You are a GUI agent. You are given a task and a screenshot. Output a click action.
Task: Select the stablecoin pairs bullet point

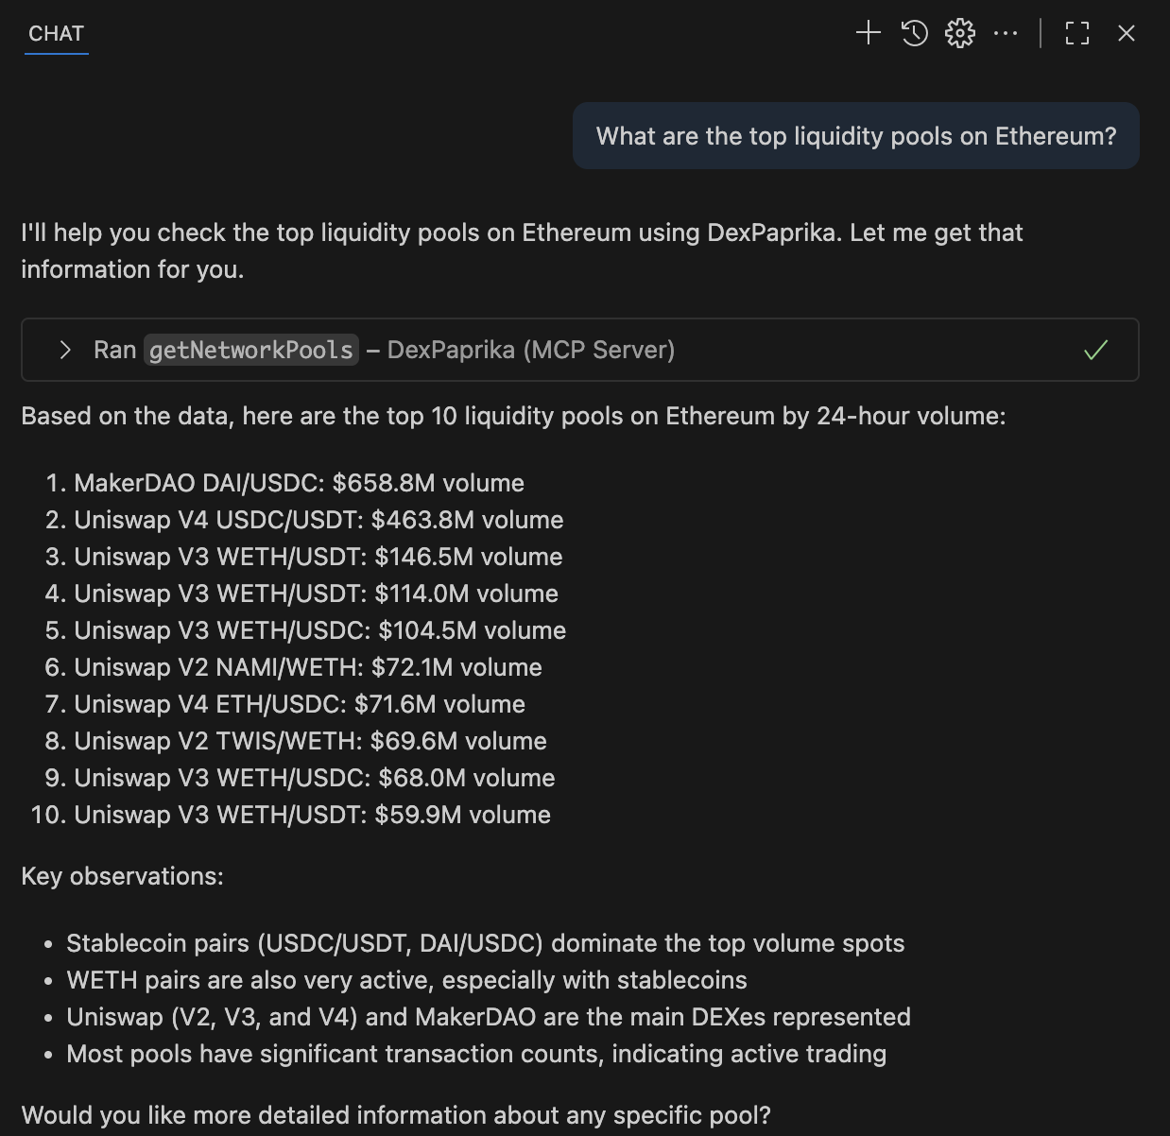coord(485,943)
